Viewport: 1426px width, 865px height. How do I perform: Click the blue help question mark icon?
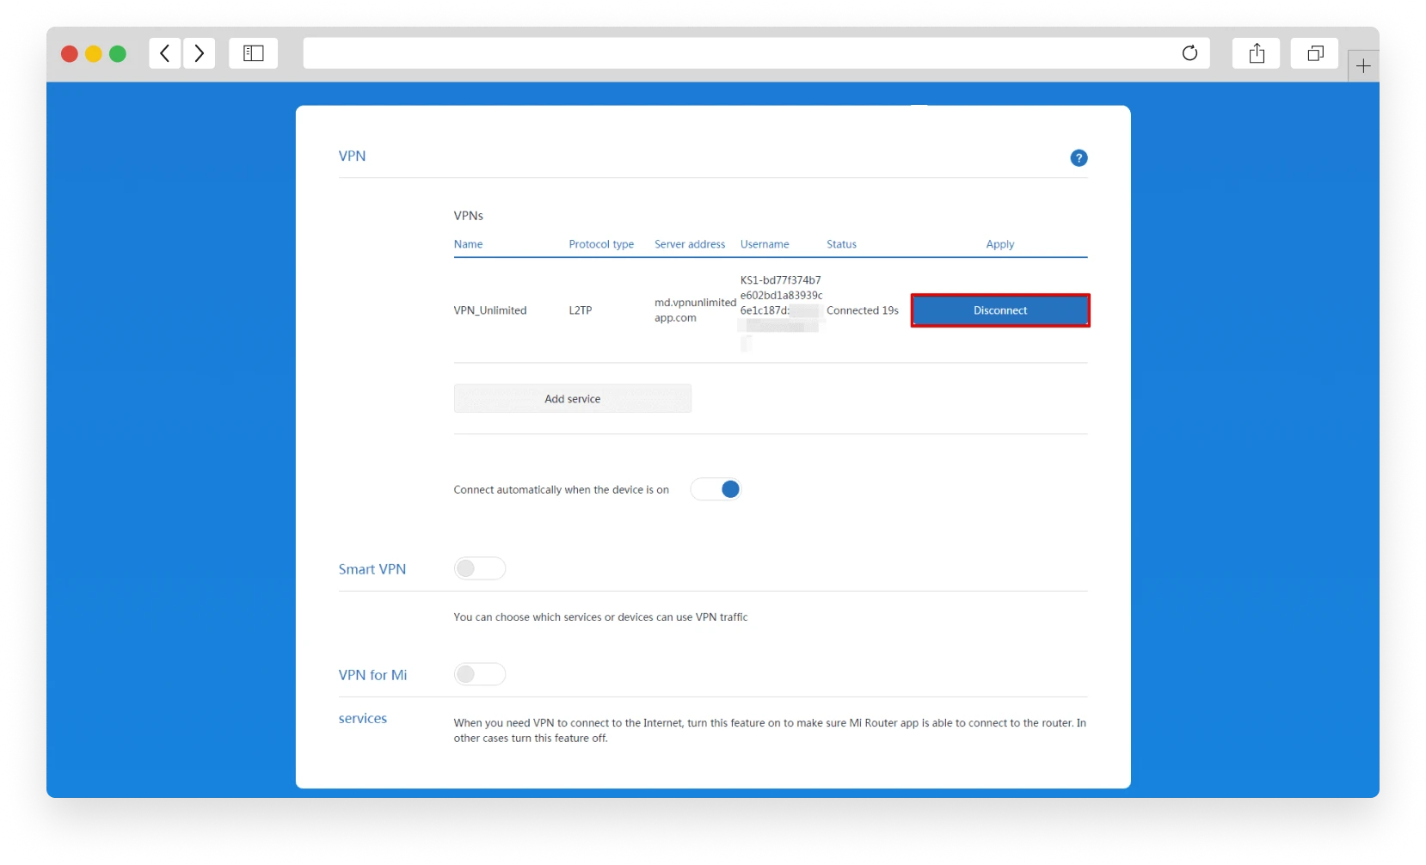(x=1079, y=158)
